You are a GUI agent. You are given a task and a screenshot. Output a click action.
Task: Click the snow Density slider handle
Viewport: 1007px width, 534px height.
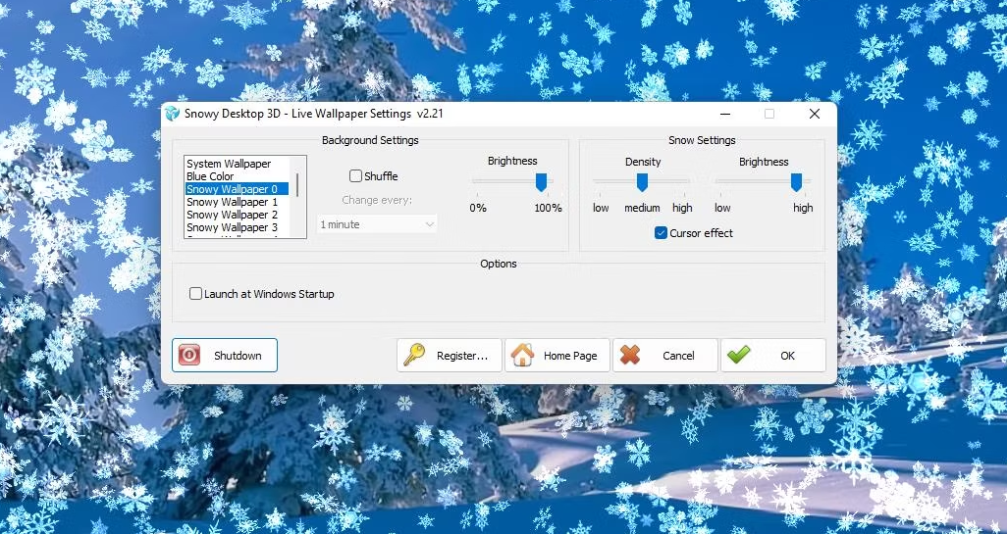[x=642, y=182]
